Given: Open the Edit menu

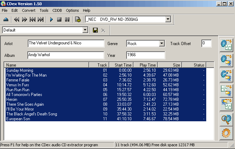Looking at the screenshot, I should coord(15,10).
